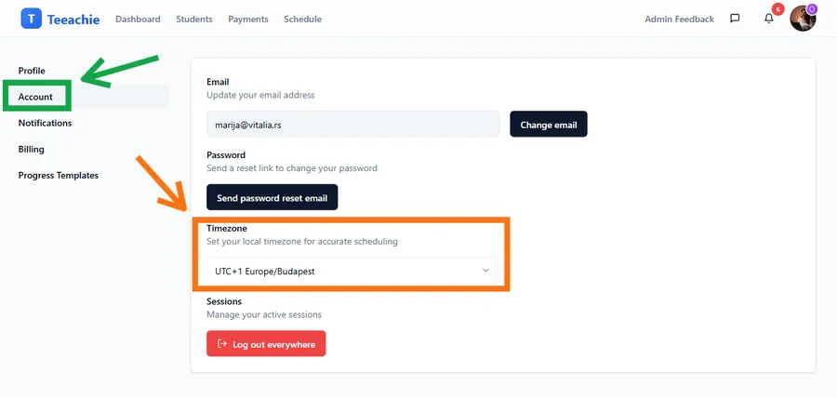Open the chat messages icon
This screenshot has height=398, width=837.
[x=735, y=19]
